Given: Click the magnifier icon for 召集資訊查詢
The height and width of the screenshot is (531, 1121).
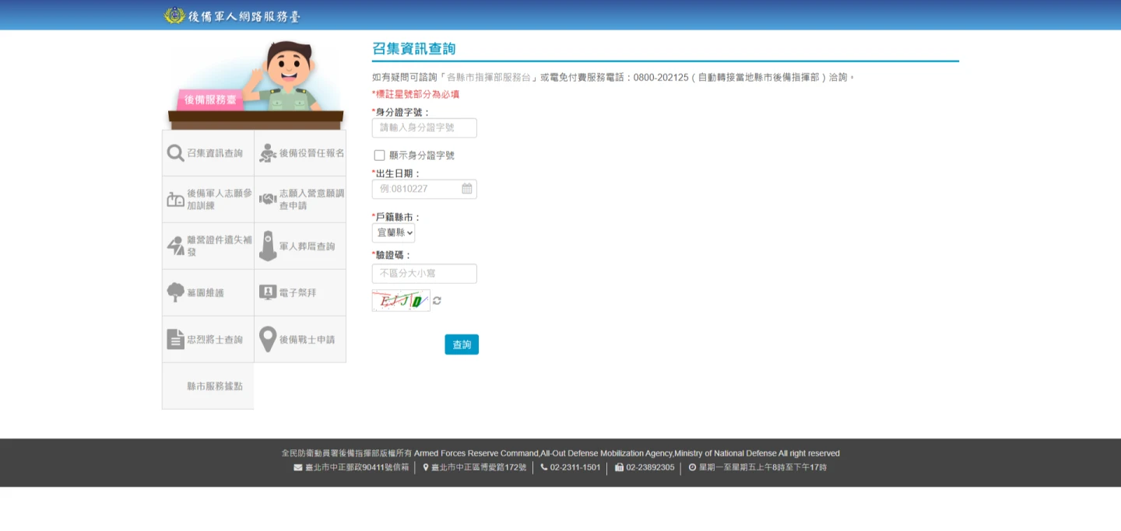Looking at the screenshot, I should pos(175,153).
